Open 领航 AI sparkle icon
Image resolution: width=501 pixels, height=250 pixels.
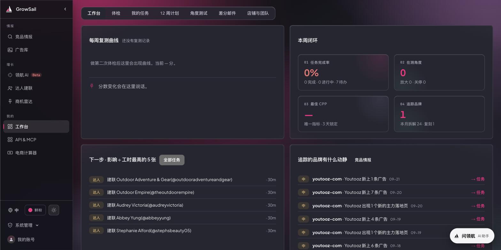pyautogui.click(x=10, y=75)
